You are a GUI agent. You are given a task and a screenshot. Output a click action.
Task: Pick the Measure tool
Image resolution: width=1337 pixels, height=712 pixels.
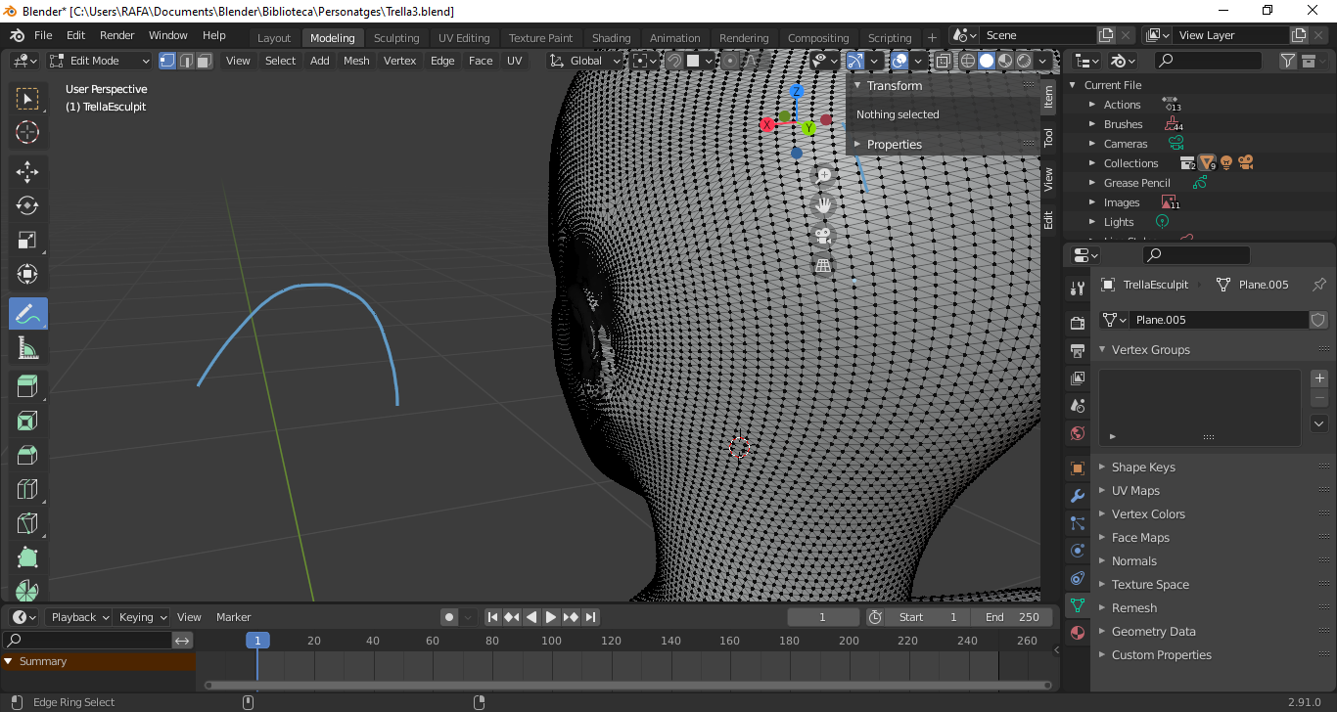click(x=27, y=349)
